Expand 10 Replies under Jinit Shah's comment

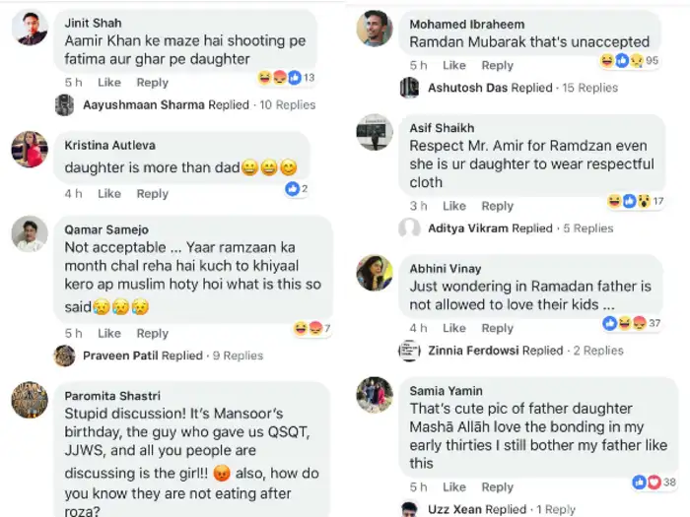point(288,104)
